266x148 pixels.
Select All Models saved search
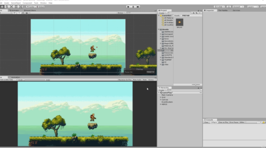[x=167, y=20]
